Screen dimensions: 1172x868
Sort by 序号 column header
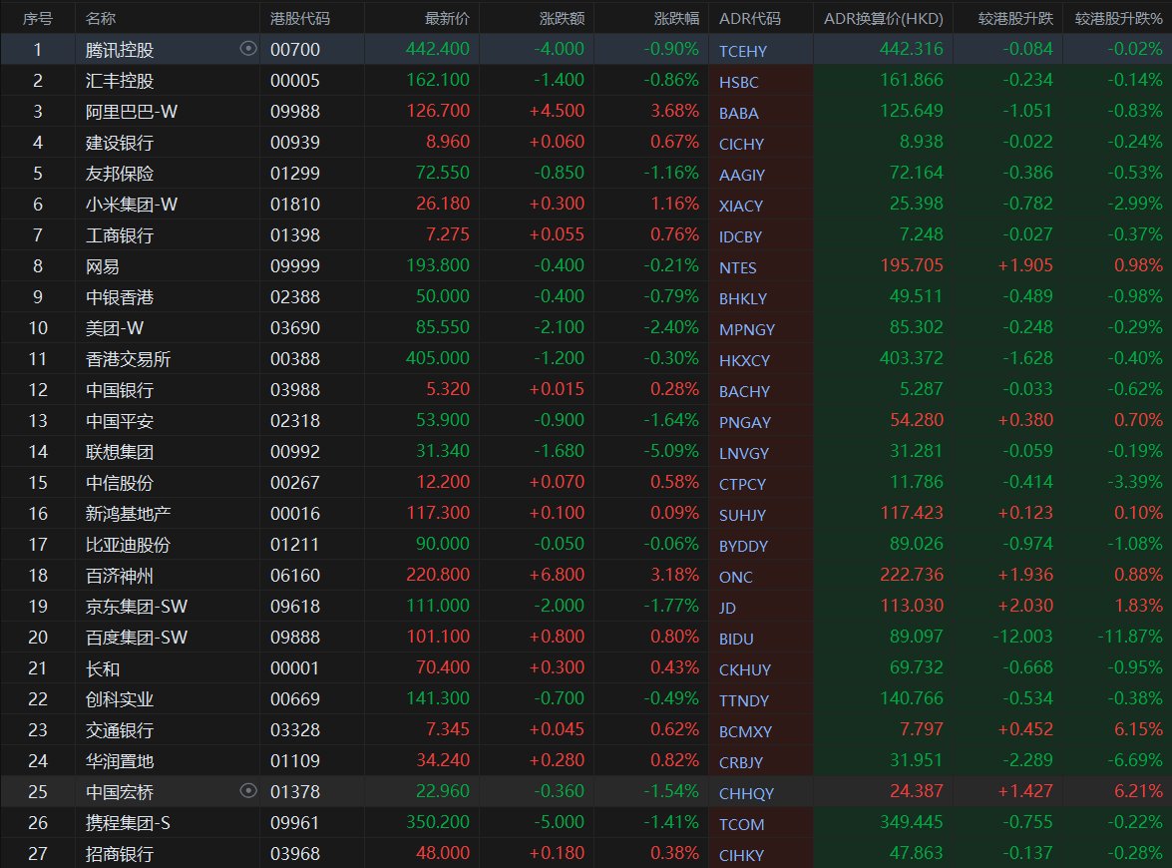click(x=38, y=18)
